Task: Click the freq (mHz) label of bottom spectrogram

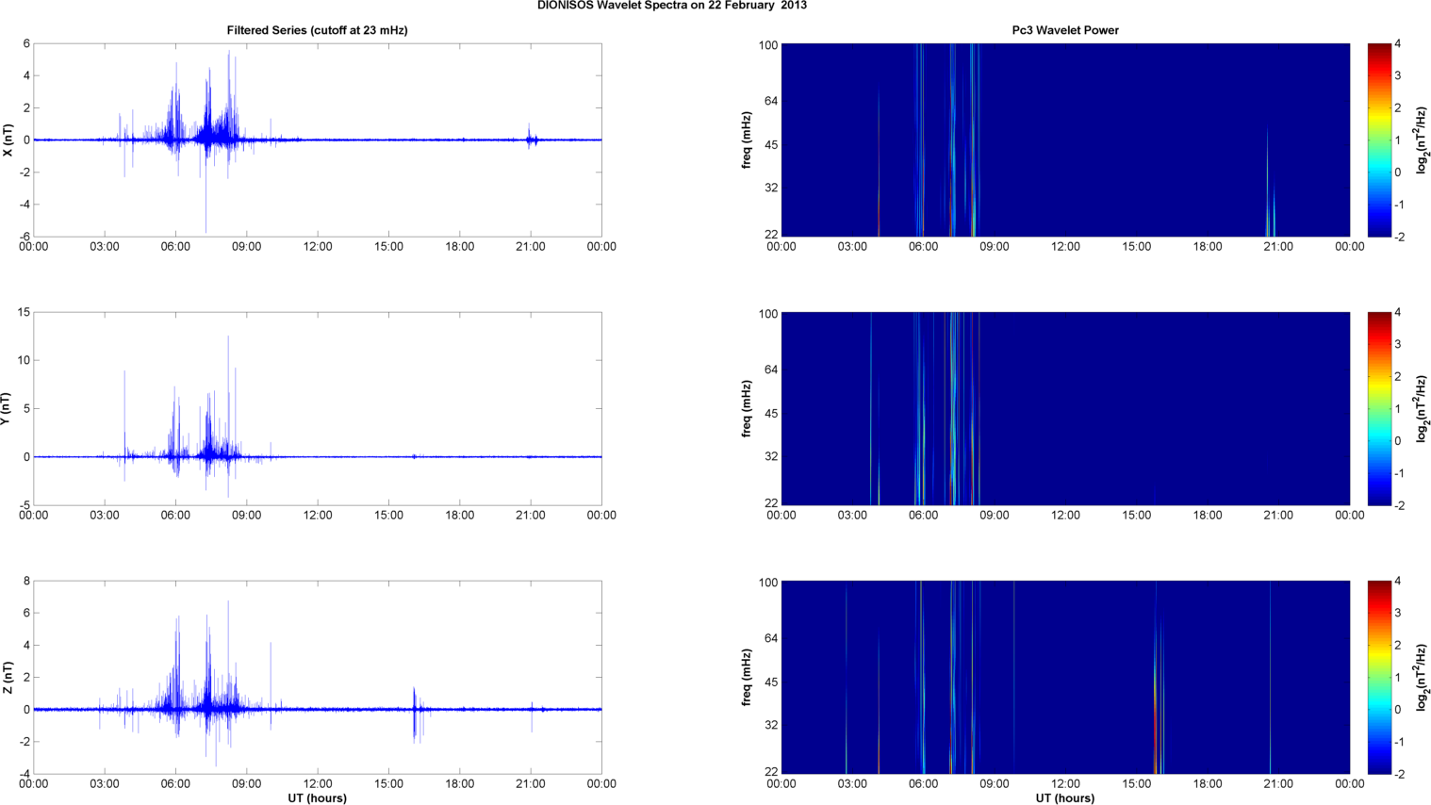Action: point(747,678)
